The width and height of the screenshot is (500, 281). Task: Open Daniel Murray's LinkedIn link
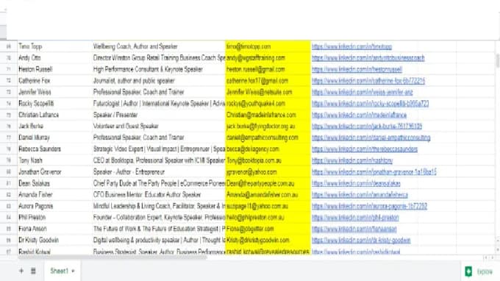pos(371,138)
